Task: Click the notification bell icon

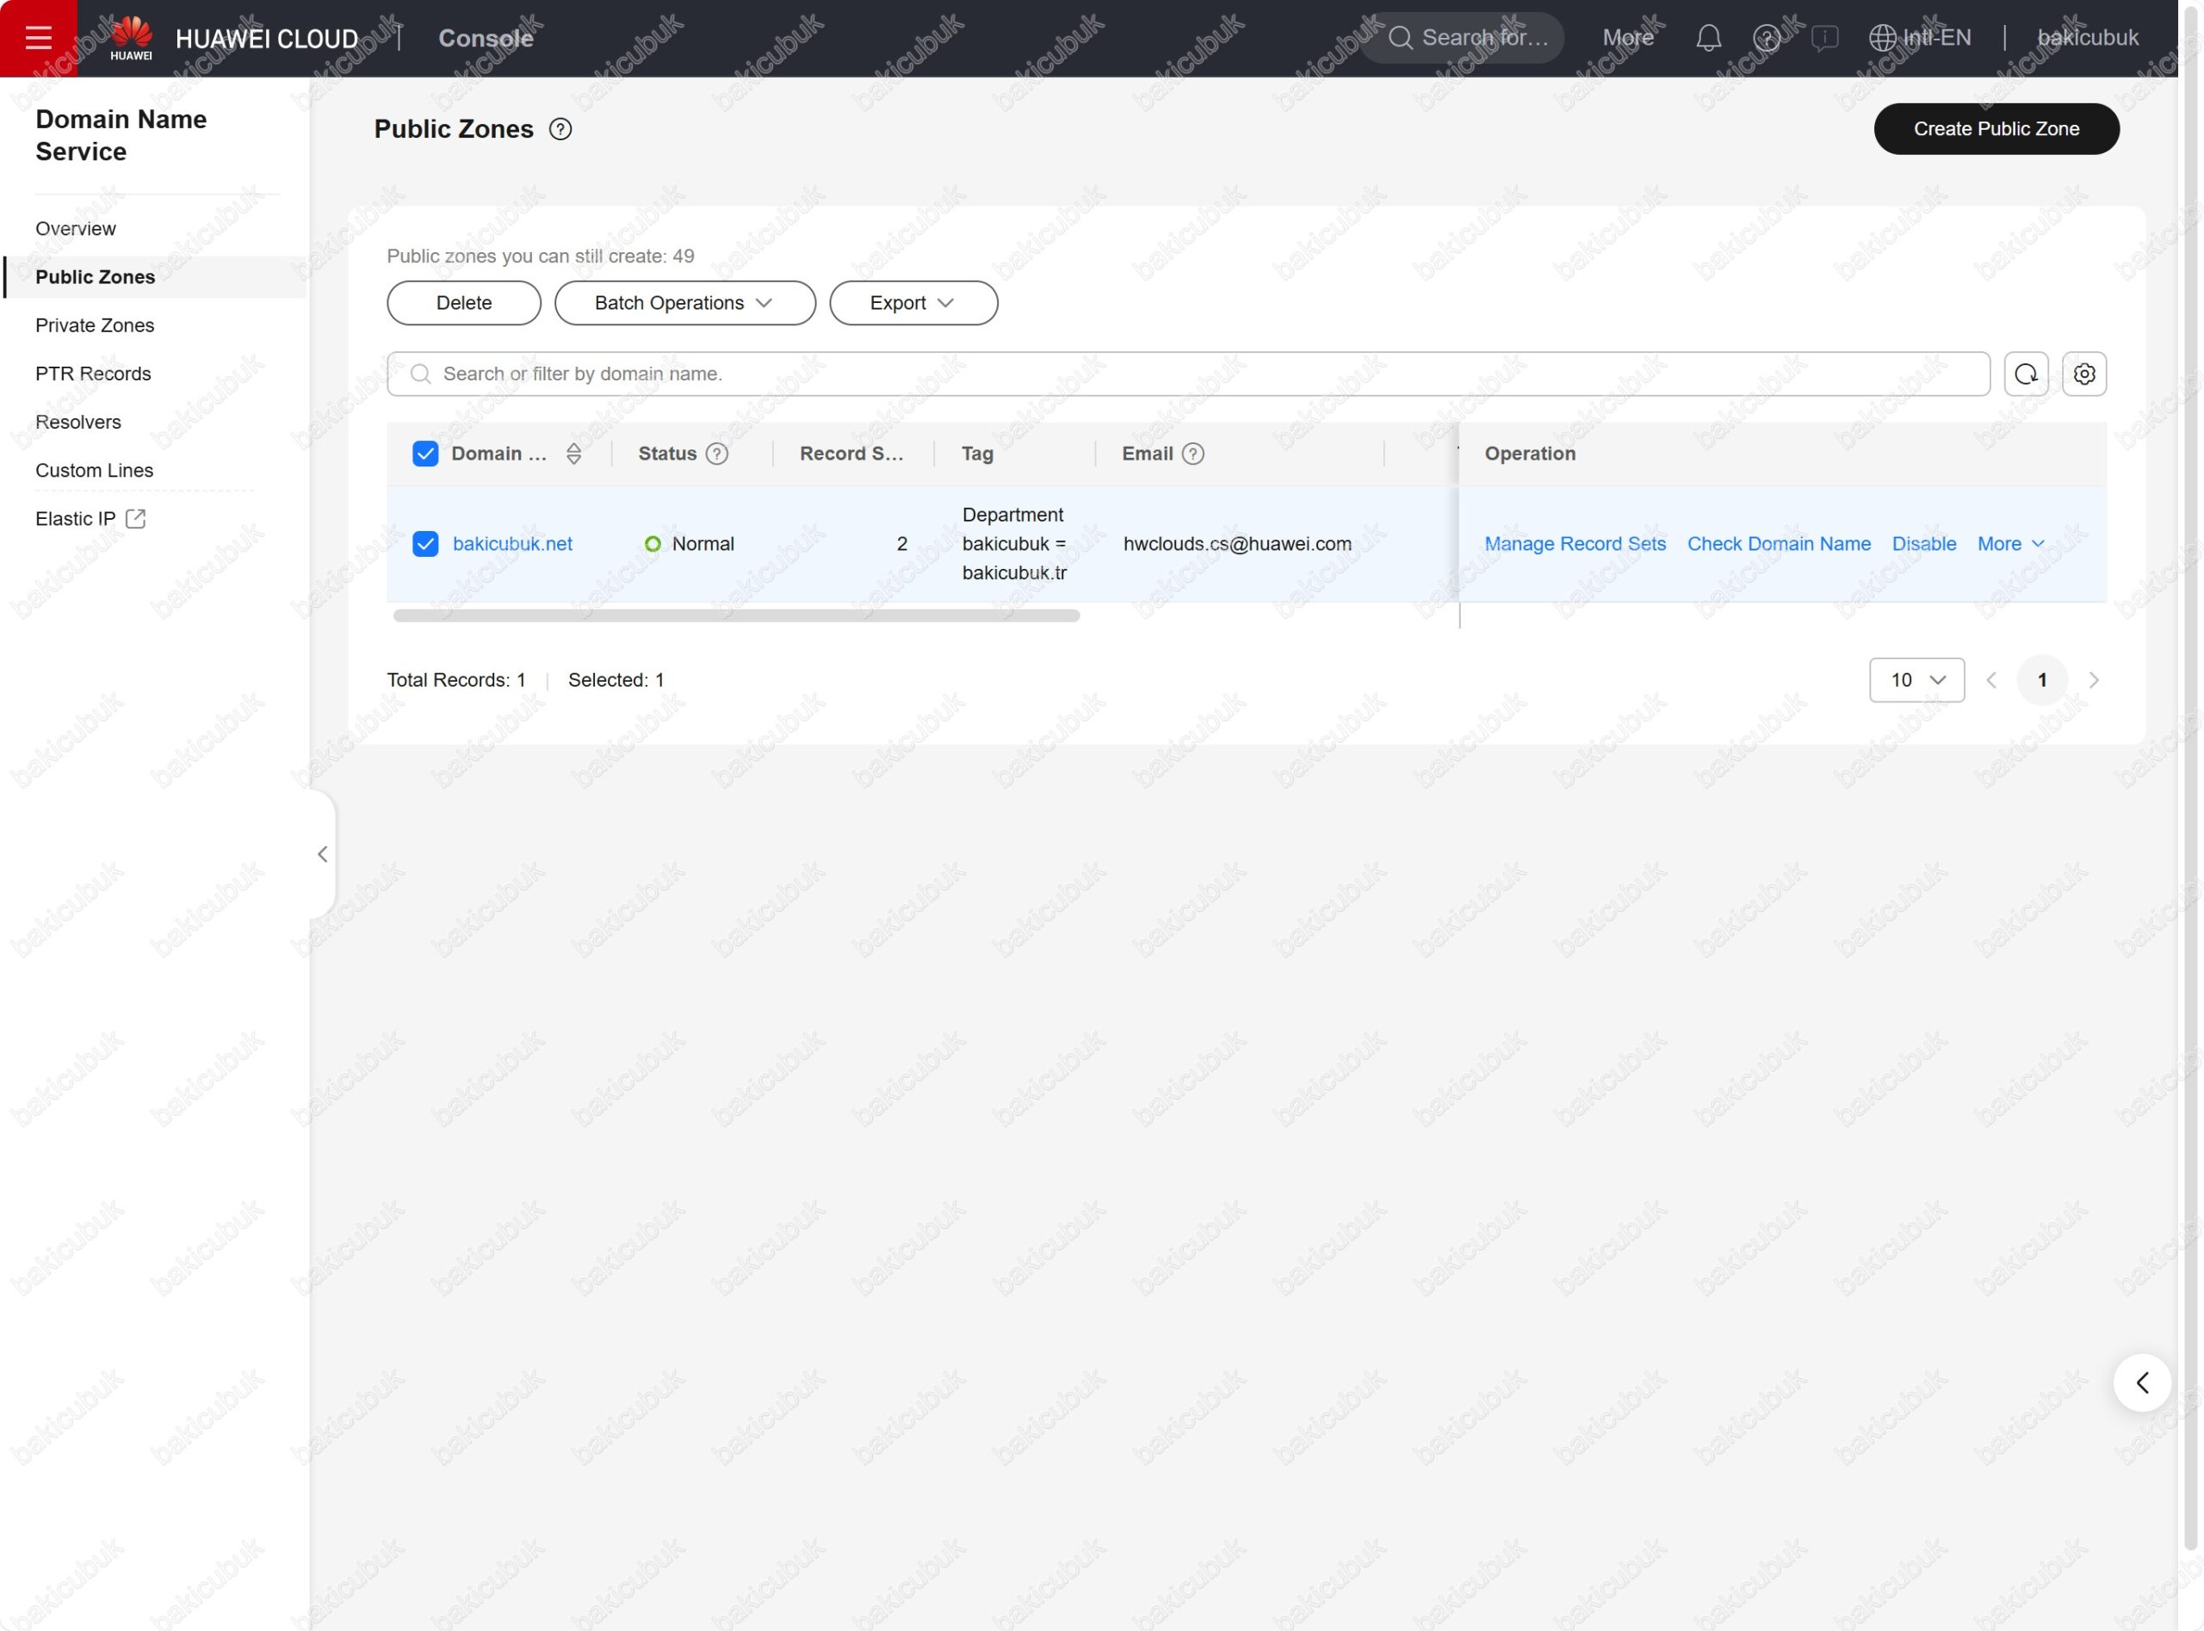Action: (1708, 38)
